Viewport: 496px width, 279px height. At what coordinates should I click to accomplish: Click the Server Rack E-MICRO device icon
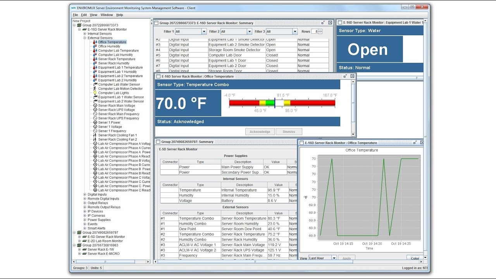click(84, 254)
